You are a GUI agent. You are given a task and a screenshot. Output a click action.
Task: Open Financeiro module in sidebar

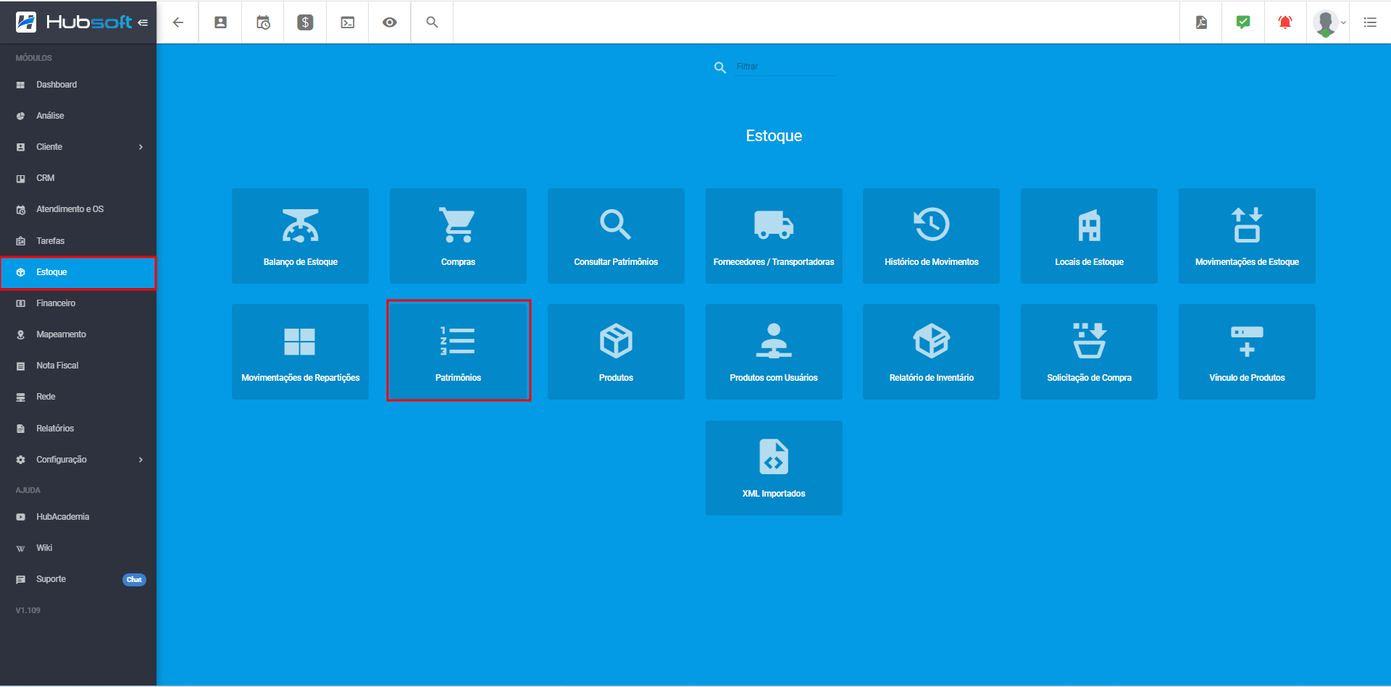pos(78,303)
